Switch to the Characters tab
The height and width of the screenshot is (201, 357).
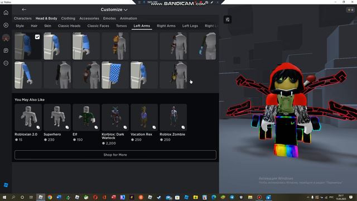22,18
